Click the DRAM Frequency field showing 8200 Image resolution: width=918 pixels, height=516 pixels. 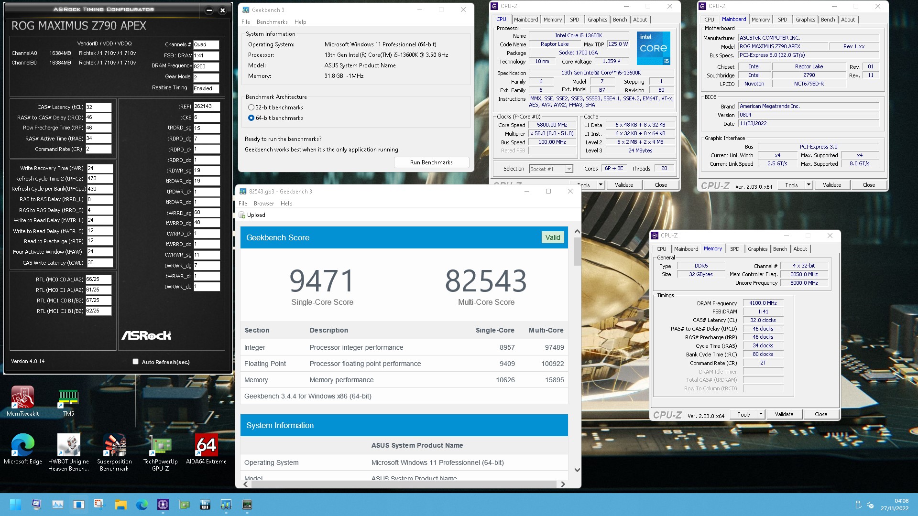point(206,67)
